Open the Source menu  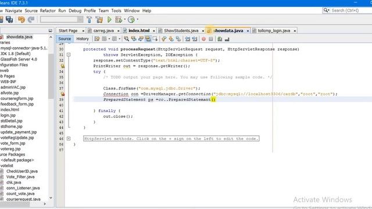pos(31,10)
